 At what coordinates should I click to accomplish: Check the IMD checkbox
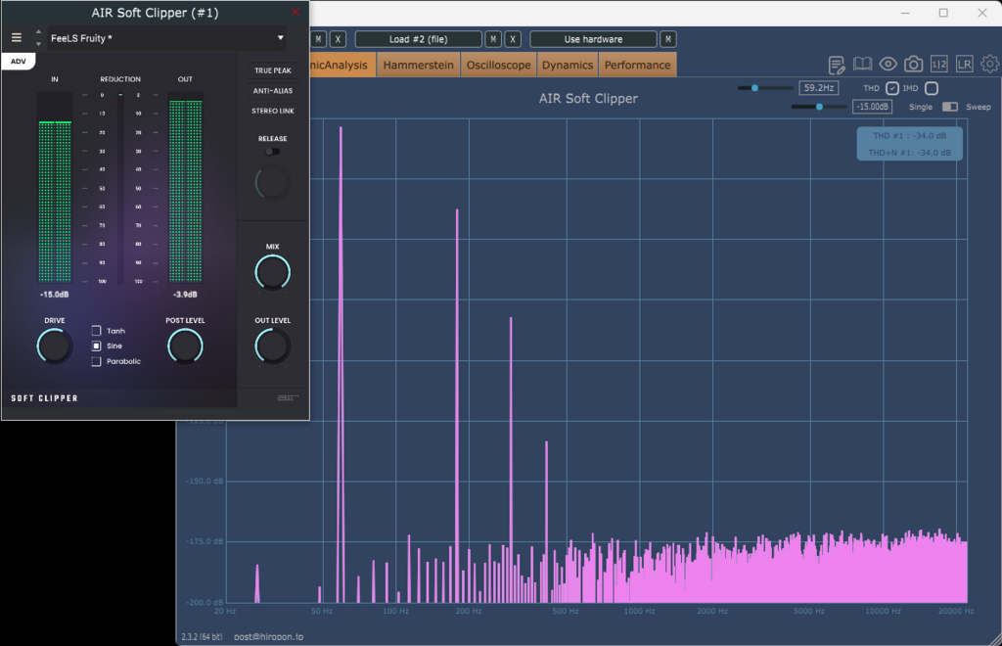(x=932, y=88)
